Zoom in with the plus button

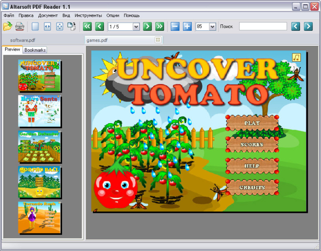(x=187, y=27)
